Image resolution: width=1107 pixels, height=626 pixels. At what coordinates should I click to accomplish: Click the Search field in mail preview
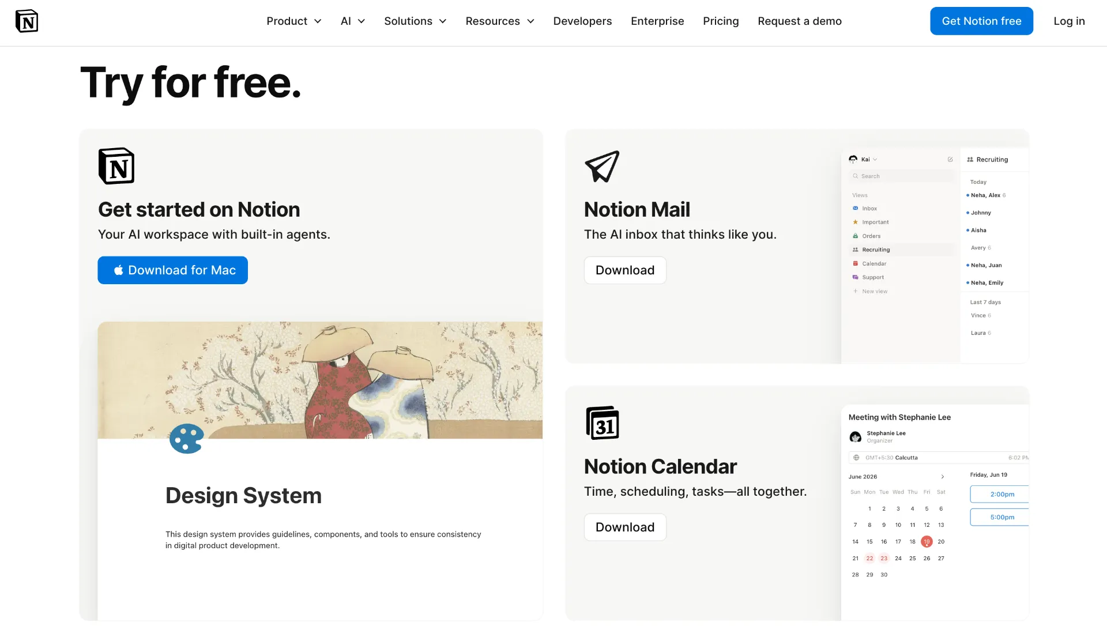(x=901, y=176)
